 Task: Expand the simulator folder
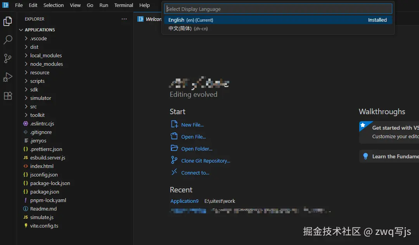[26, 98]
